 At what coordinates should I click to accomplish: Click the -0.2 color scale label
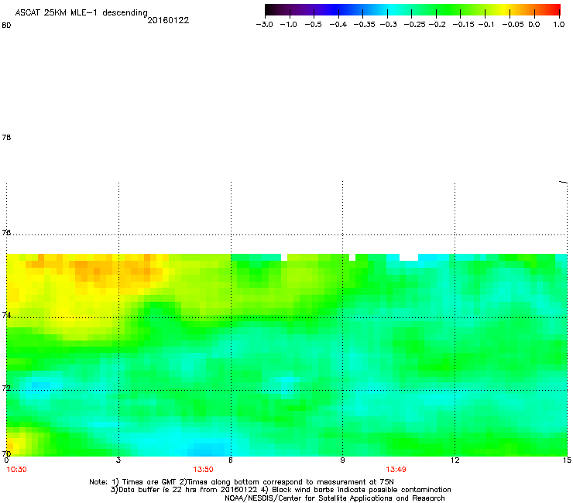437,25
